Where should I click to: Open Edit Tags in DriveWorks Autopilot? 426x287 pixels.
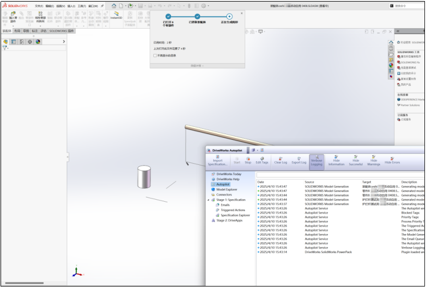pos(262,160)
